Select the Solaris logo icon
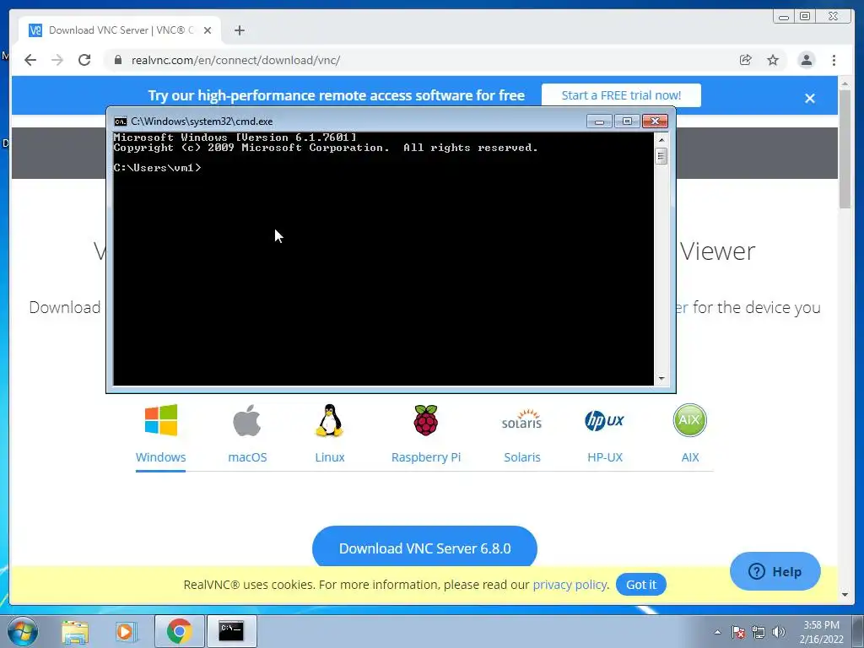The height and width of the screenshot is (648, 864). pyautogui.click(x=521, y=420)
